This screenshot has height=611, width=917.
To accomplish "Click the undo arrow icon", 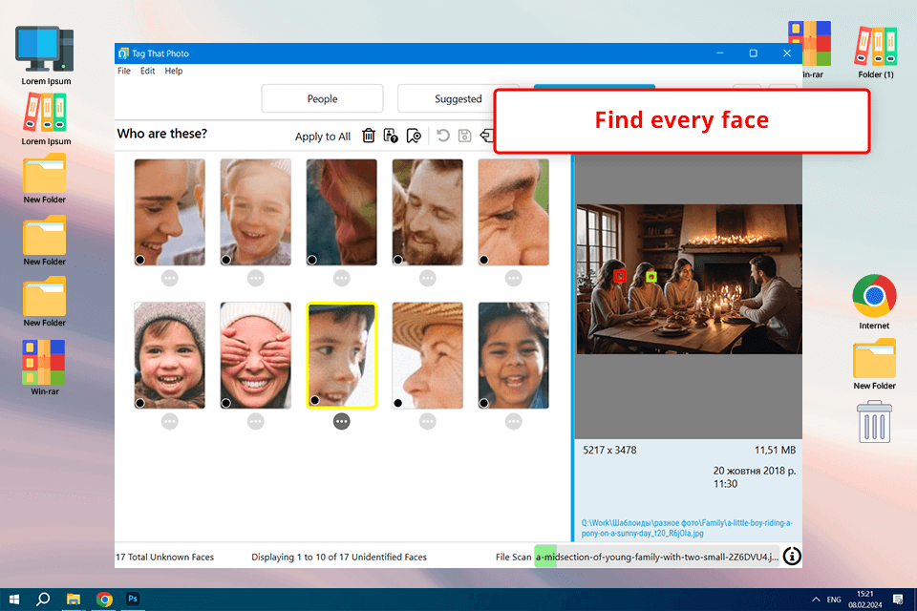I will [x=443, y=137].
